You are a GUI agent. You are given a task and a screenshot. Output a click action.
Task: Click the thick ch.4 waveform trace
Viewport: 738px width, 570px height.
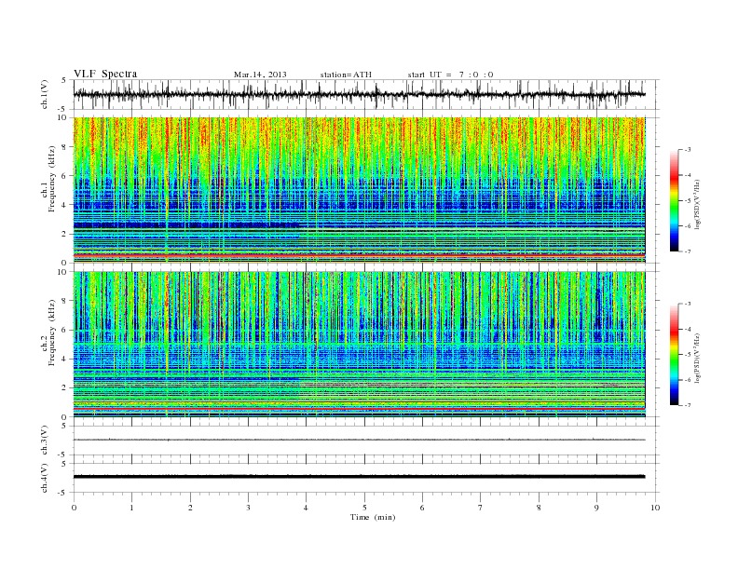tap(360, 477)
